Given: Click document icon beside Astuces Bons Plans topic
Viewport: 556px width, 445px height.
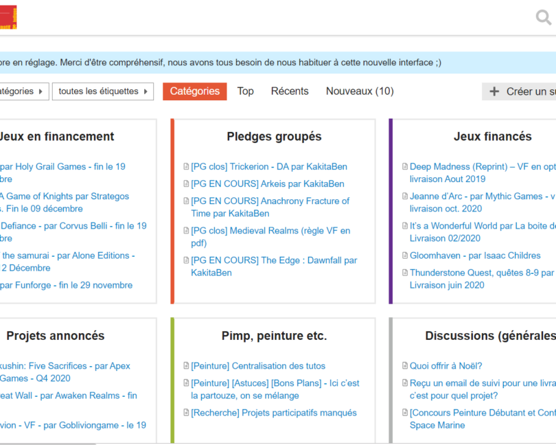Looking at the screenshot, I should click(186, 383).
